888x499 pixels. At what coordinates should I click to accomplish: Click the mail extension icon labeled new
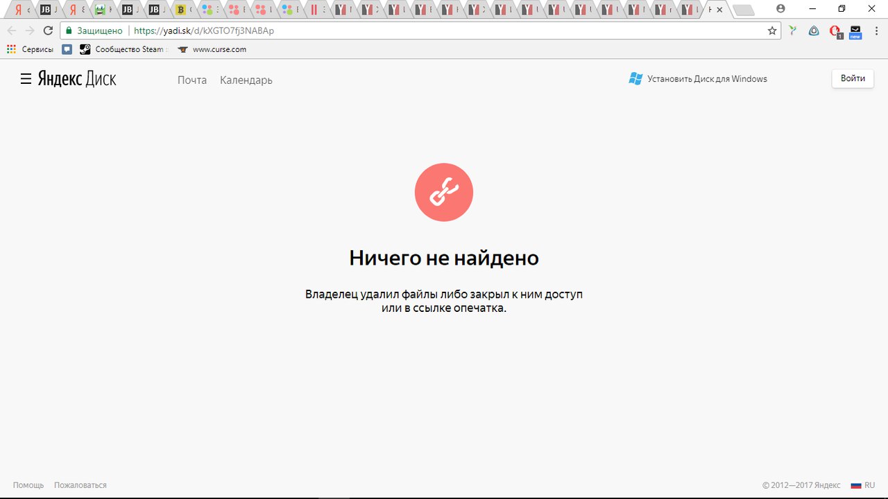tap(855, 32)
